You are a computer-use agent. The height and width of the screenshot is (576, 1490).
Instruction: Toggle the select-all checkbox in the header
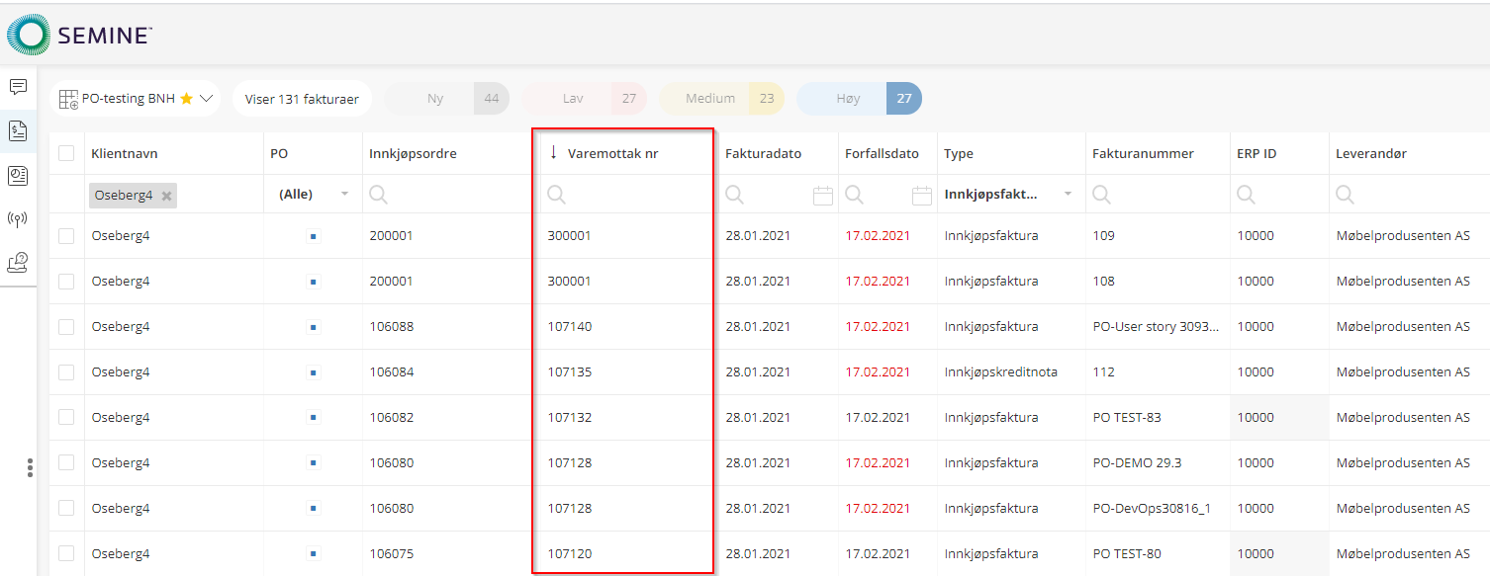[x=66, y=153]
